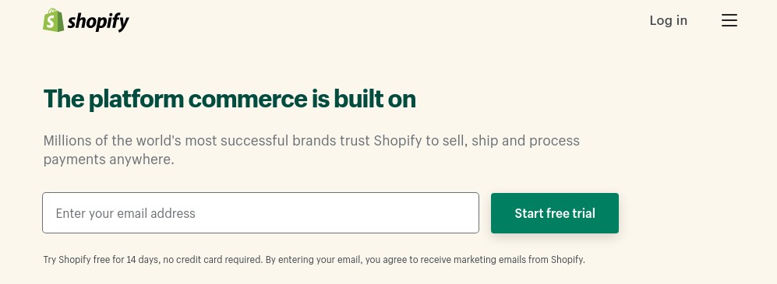The image size is (777, 284).
Task: Click "built on" at the headline end
Action: tap(374, 99)
